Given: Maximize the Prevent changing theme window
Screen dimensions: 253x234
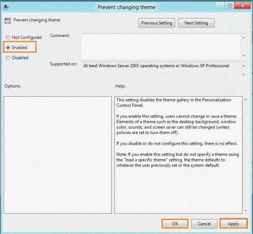Looking at the screenshot, I should (230, 6).
